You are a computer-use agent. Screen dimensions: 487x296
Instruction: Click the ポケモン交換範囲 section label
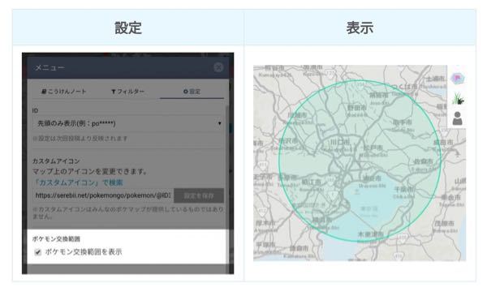pos(56,239)
